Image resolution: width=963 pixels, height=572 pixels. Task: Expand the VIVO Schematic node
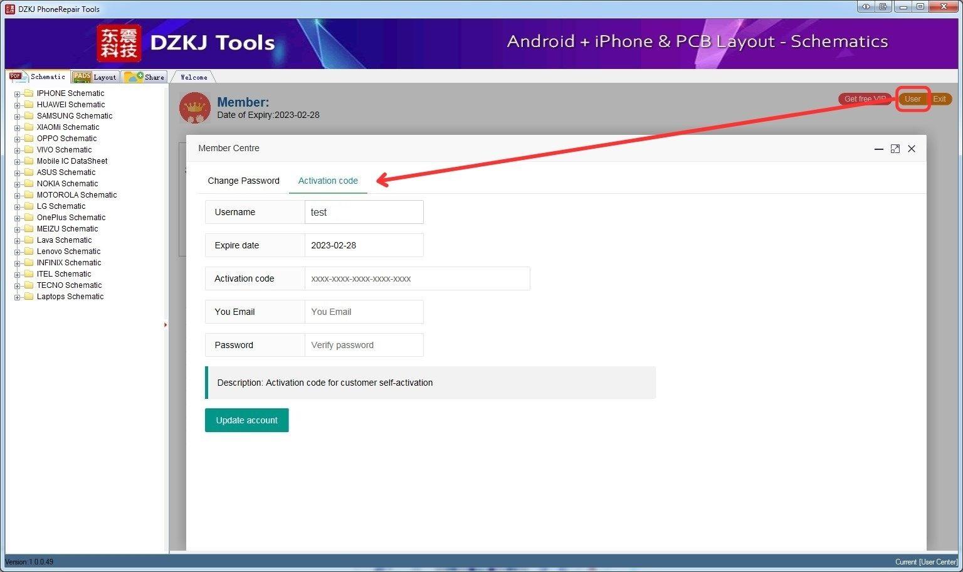[x=18, y=151]
